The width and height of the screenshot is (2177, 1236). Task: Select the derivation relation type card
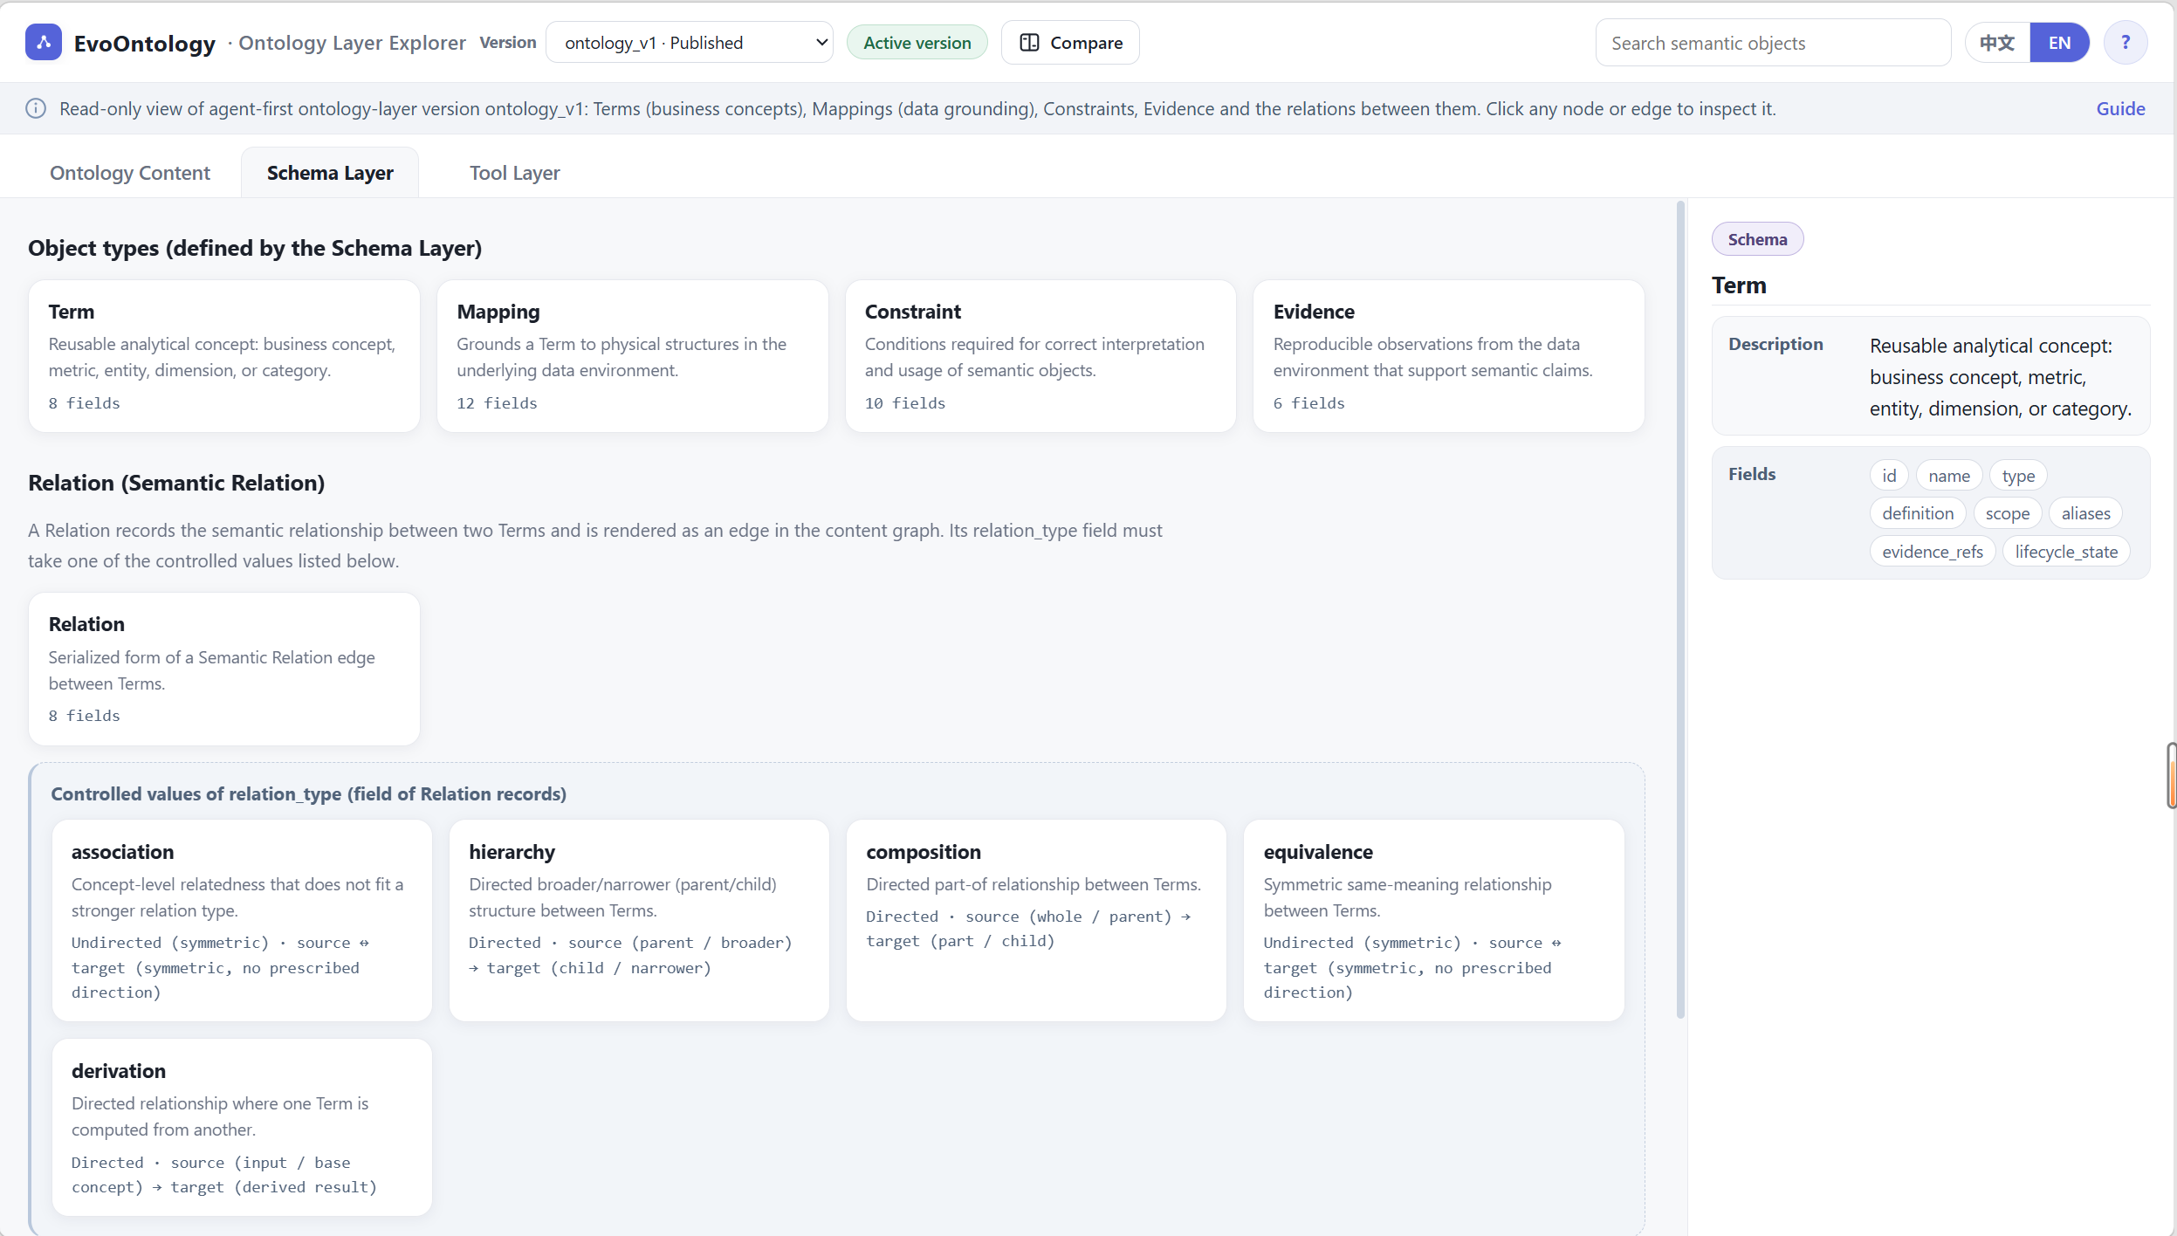[x=242, y=1127]
